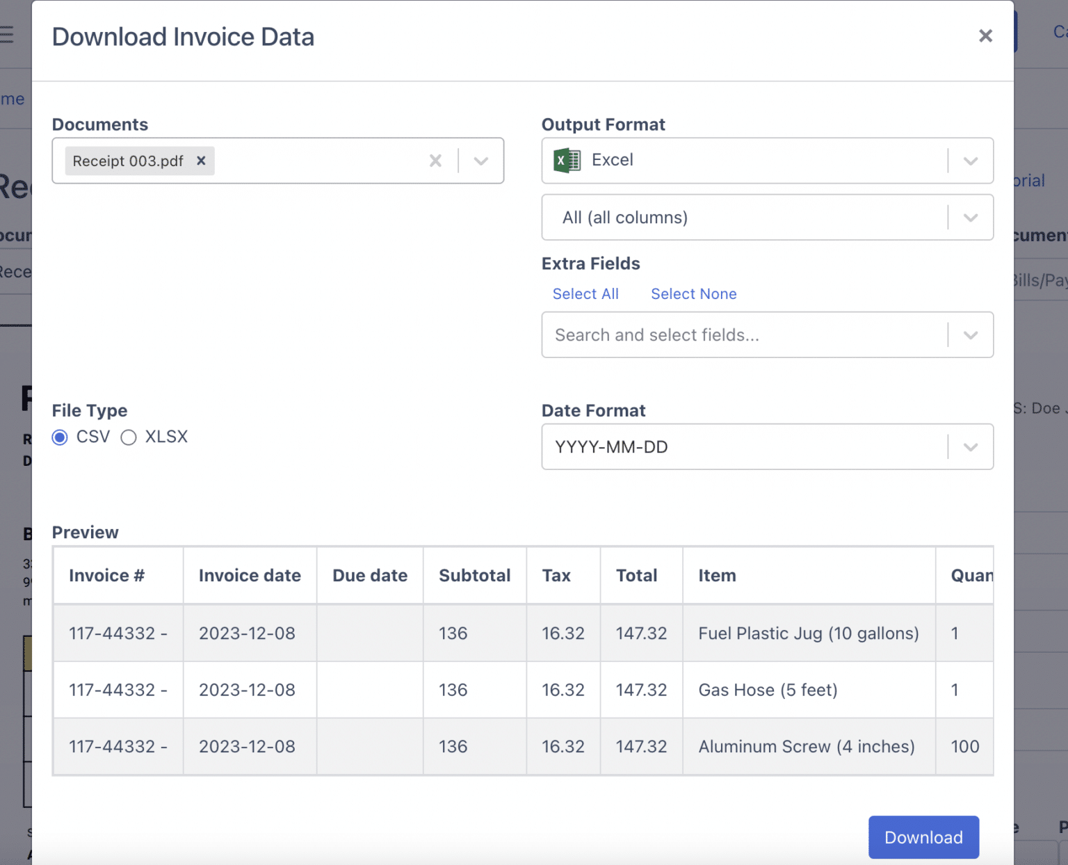Open the Output Format dropdown
Viewport: 1068px width, 865px height.
pyautogui.click(x=971, y=161)
